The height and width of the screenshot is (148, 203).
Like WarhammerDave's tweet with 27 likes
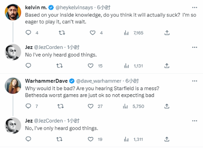pyautogui.click(x=91, y=106)
